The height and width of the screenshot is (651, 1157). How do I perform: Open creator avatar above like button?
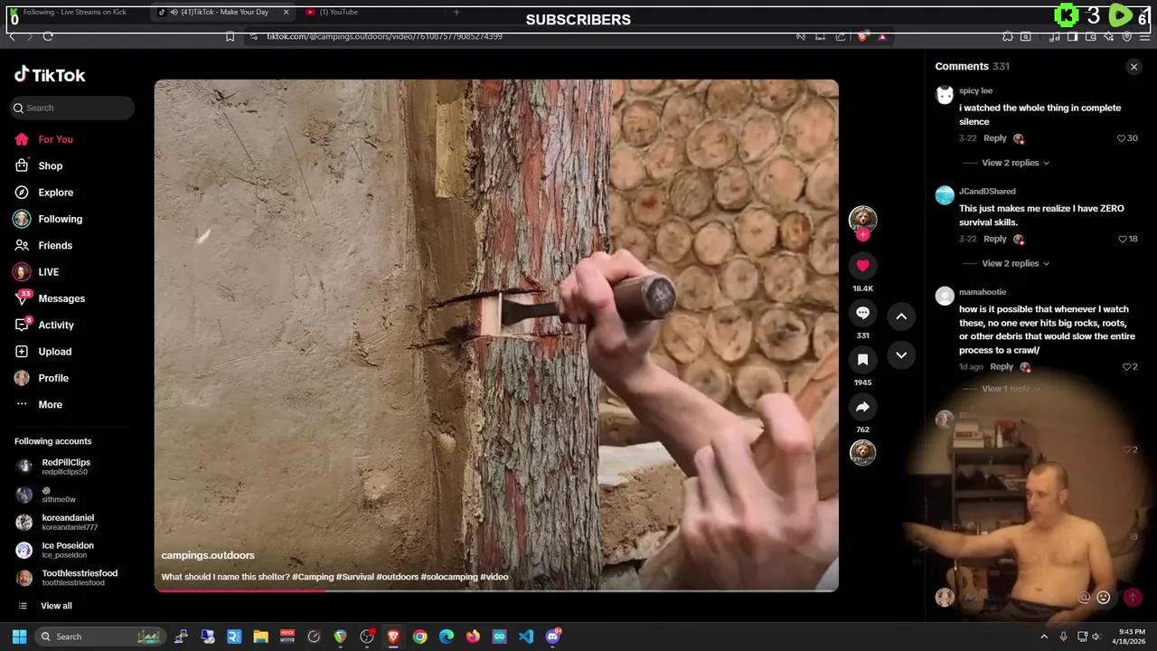(x=862, y=218)
